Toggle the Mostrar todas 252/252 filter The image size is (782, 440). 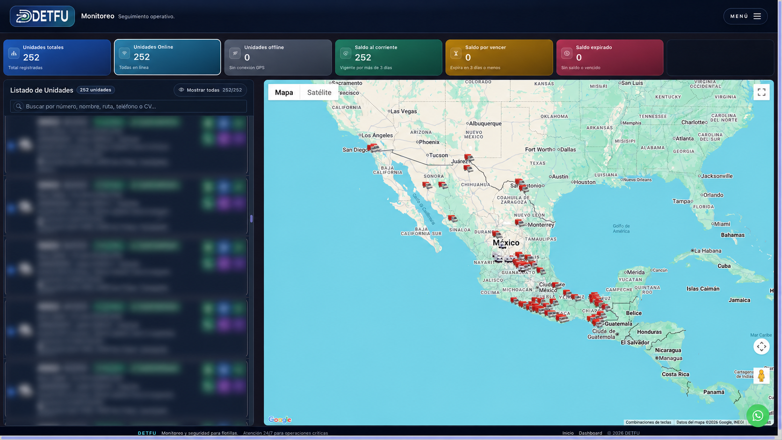(x=210, y=90)
